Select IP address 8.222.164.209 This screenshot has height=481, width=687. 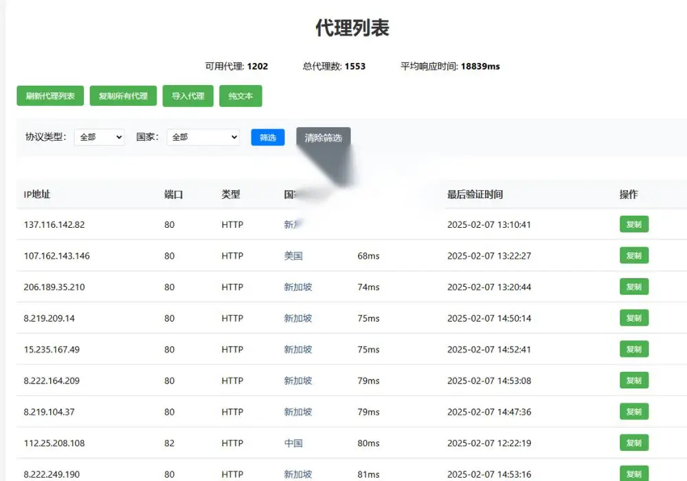(52, 381)
